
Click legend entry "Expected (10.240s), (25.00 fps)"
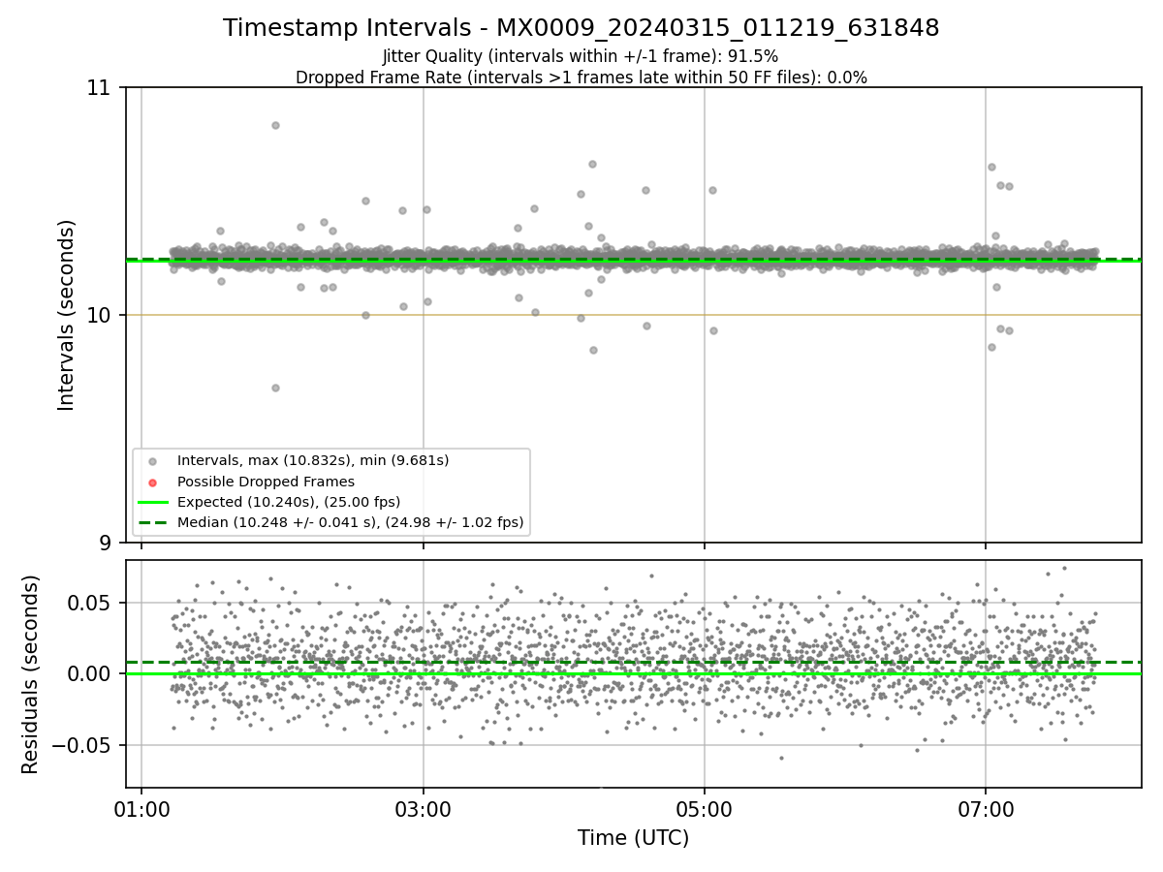tap(289, 502)
